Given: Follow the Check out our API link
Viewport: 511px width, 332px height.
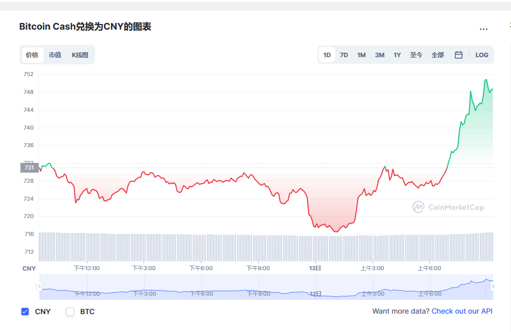Looking at the screenshot, I should (x=462, y=311).
